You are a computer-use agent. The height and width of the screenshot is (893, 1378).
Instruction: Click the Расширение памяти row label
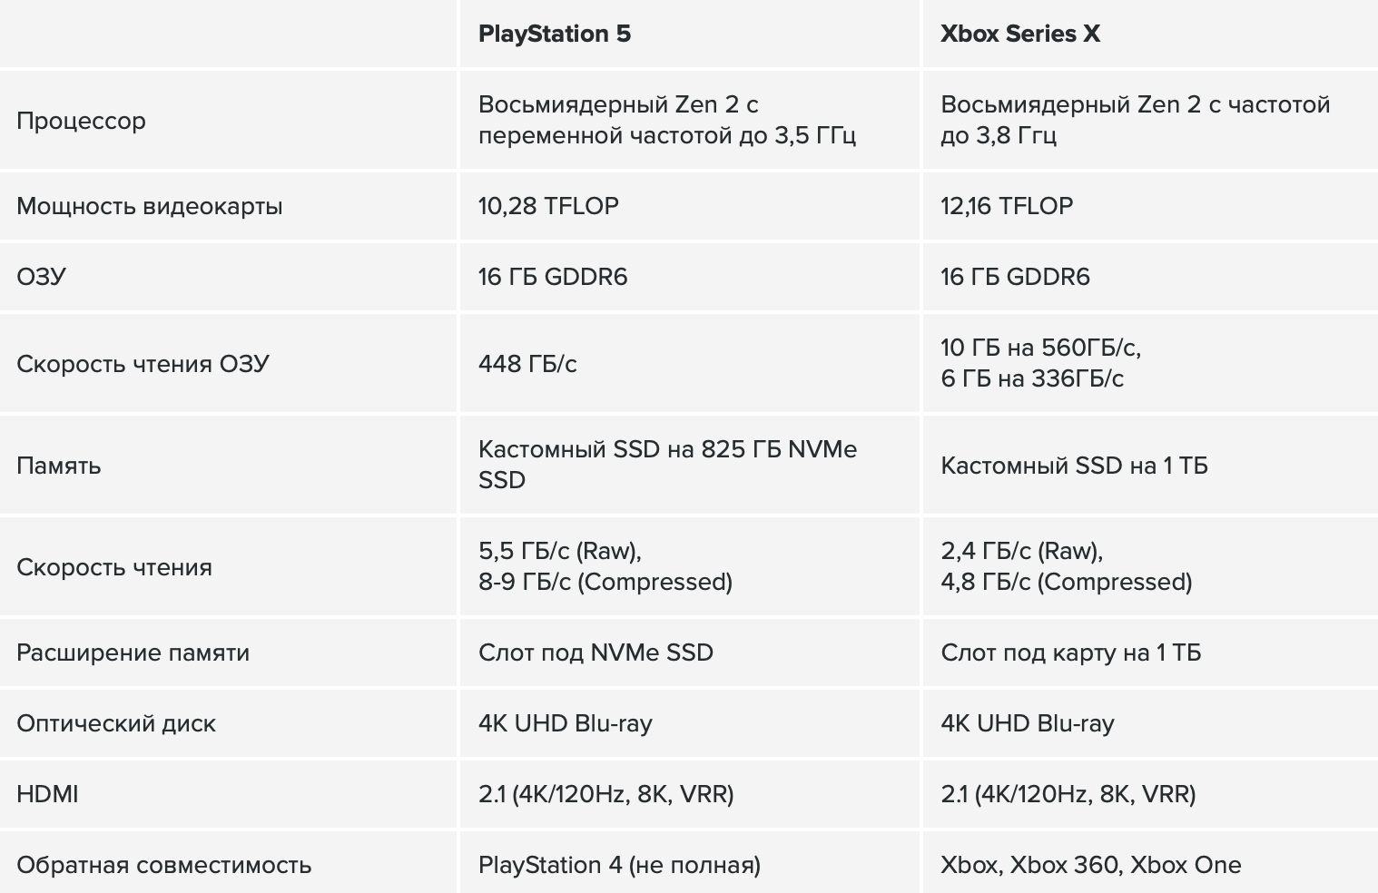pos(133,653)
